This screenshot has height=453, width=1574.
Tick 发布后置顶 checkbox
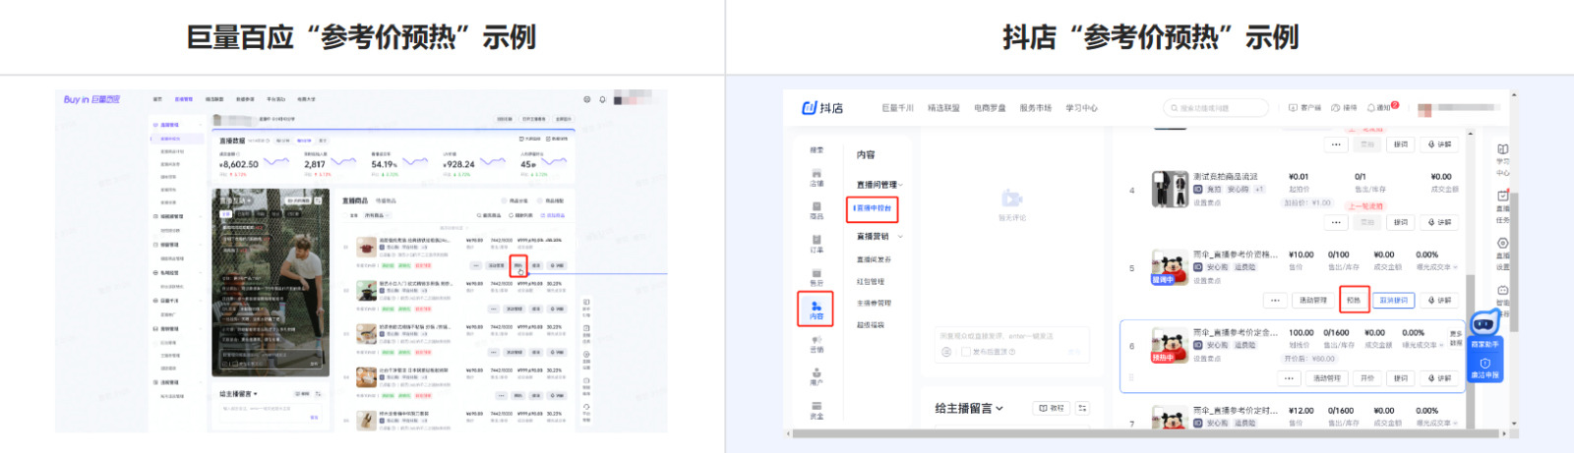tap(966, 352)
